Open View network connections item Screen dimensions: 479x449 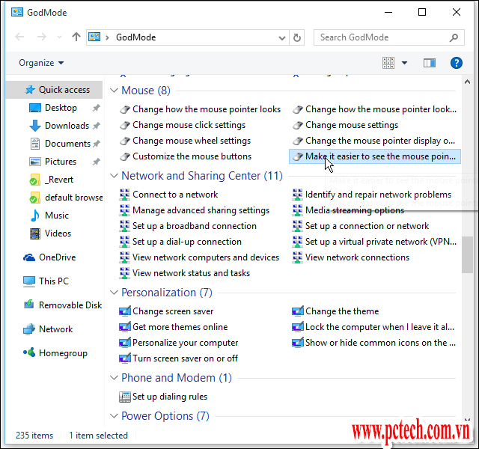click(357, 257)
